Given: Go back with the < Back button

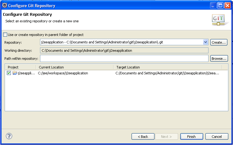Looking at the screenshot, I should click(143, 137).
